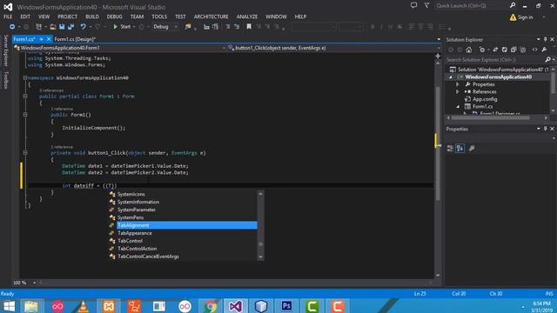Click the Save All toolbar icon
557x313 pixels.
(71, 27)
